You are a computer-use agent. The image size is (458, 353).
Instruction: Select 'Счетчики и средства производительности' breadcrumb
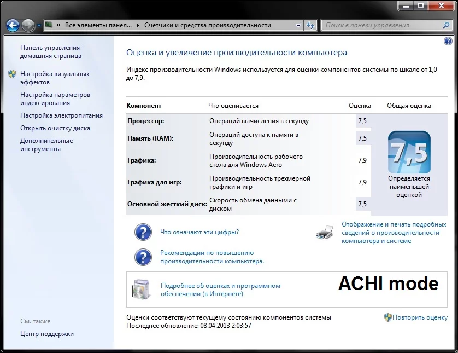pos(208,25)
